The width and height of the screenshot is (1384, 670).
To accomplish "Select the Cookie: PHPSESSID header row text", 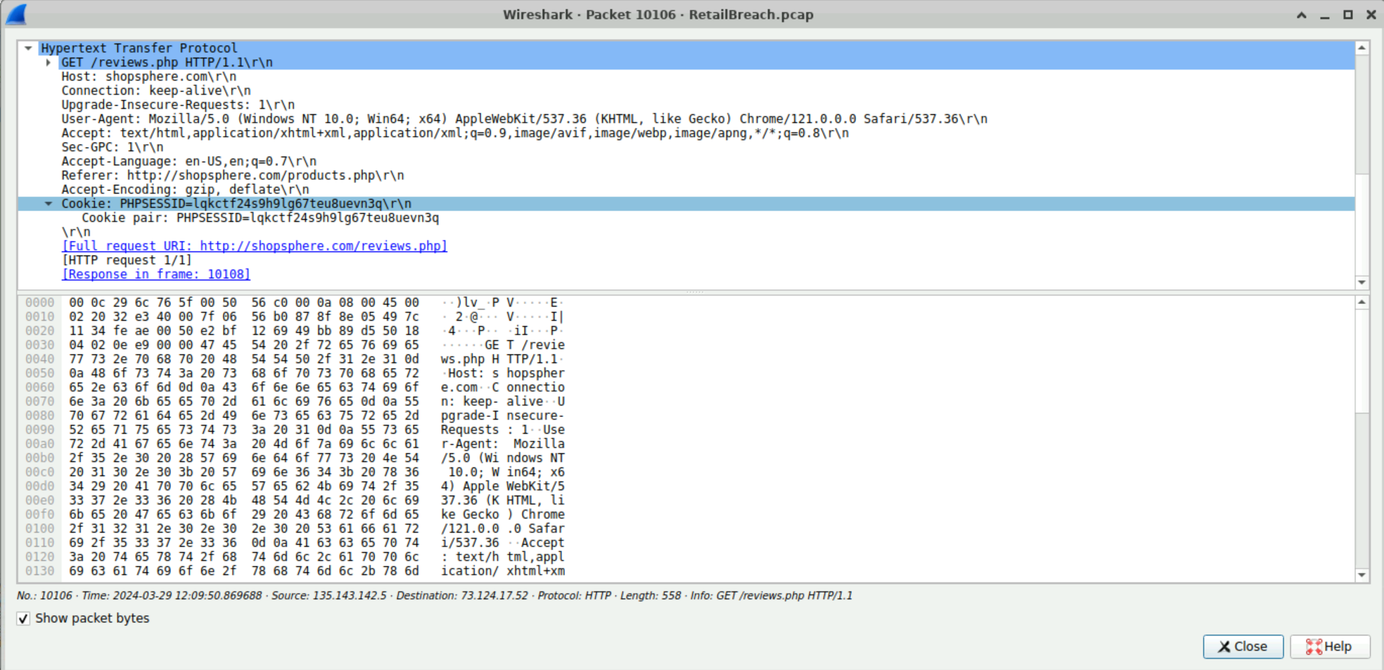I will click(x=236, y=203).
